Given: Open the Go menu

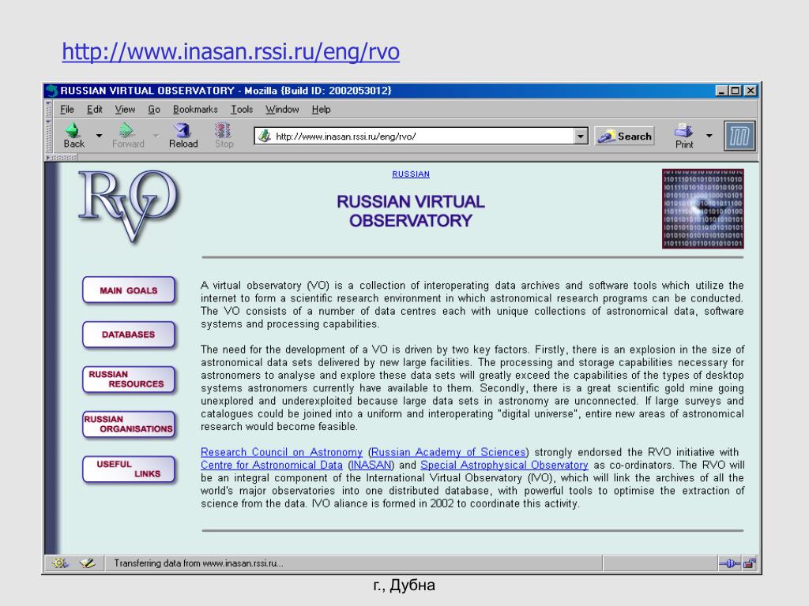Looking at the screenshot, I should coord(154,109).
